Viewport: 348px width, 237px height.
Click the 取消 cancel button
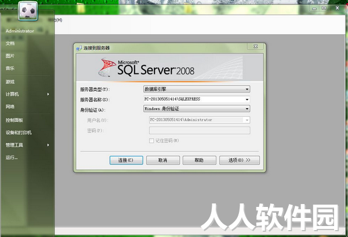click(163, 160)
